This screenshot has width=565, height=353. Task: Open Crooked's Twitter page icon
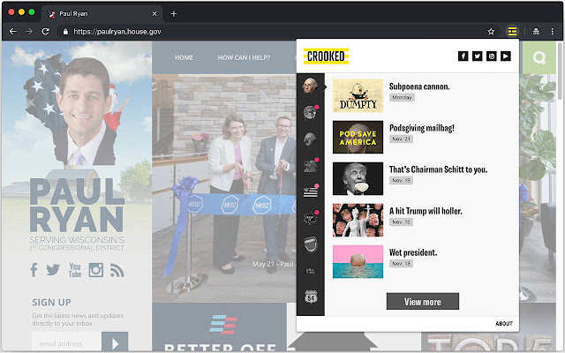[x=477, y=56]
